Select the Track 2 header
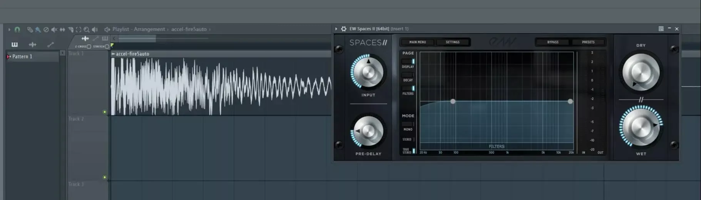Viewport: 701px width, 200px height. pos(88,148)
